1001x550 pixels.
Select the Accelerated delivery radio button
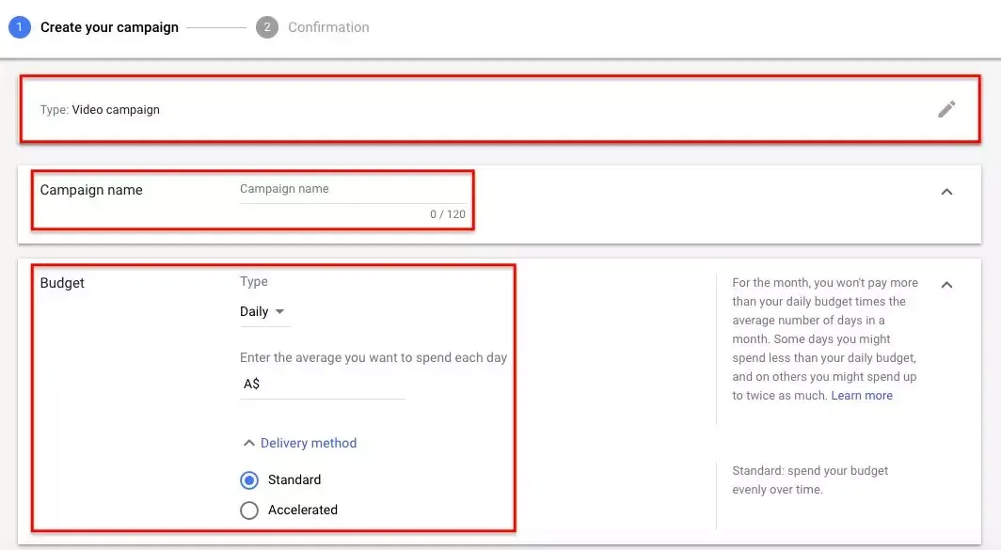click(249, 510)
